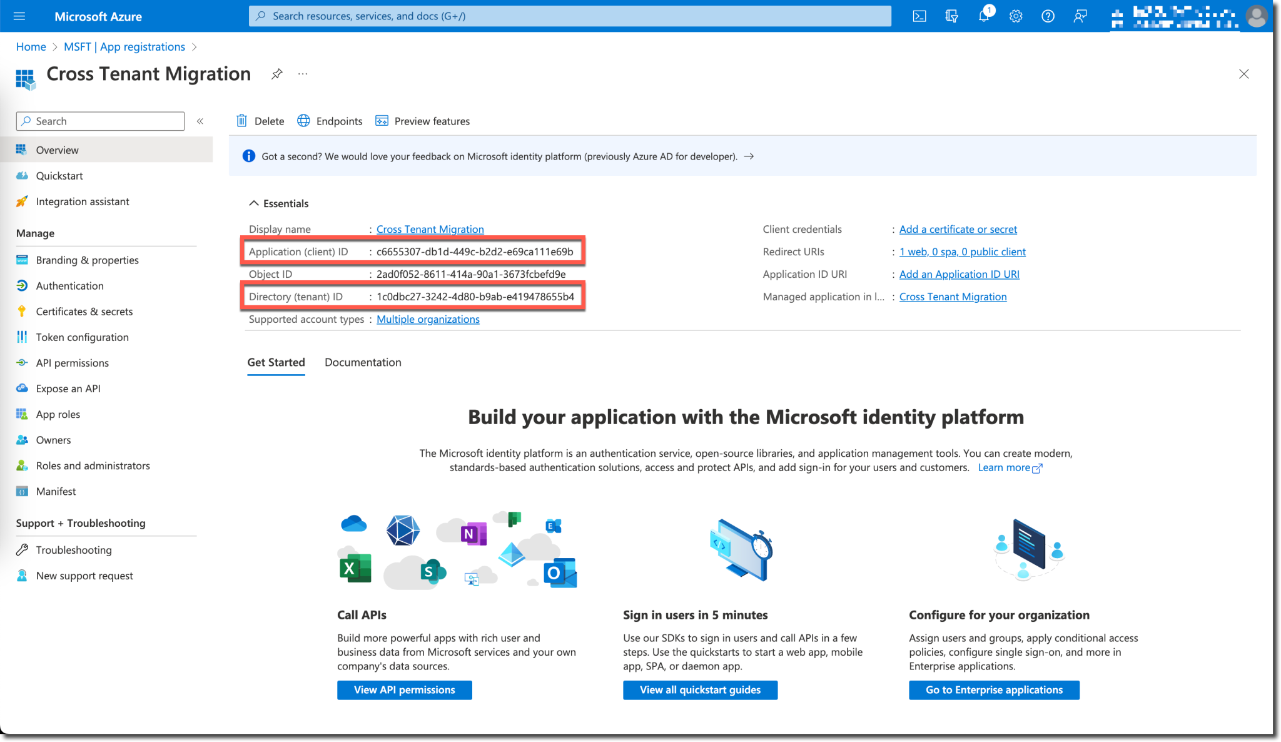
Task: Add a certificate or secret
Action: [958, 229]
